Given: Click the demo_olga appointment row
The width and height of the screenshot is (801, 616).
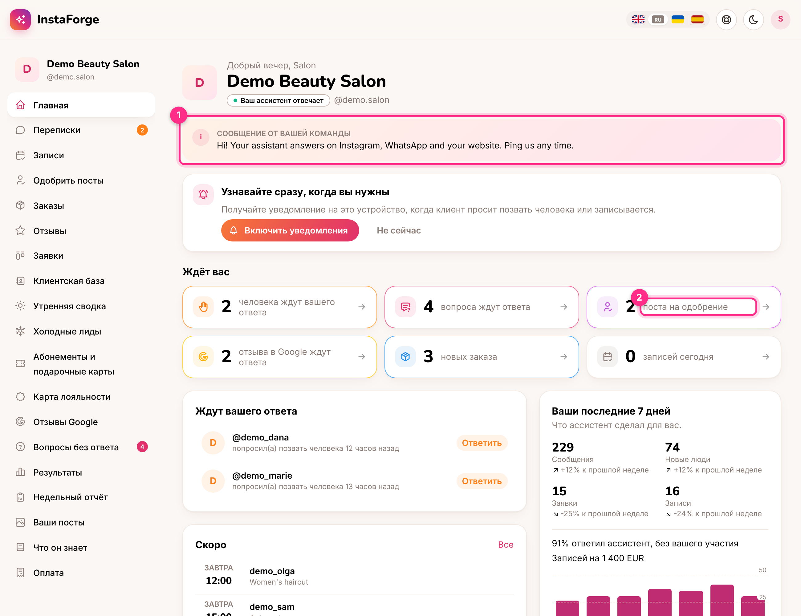Looking at the screenshot, I should pos(354,576).
